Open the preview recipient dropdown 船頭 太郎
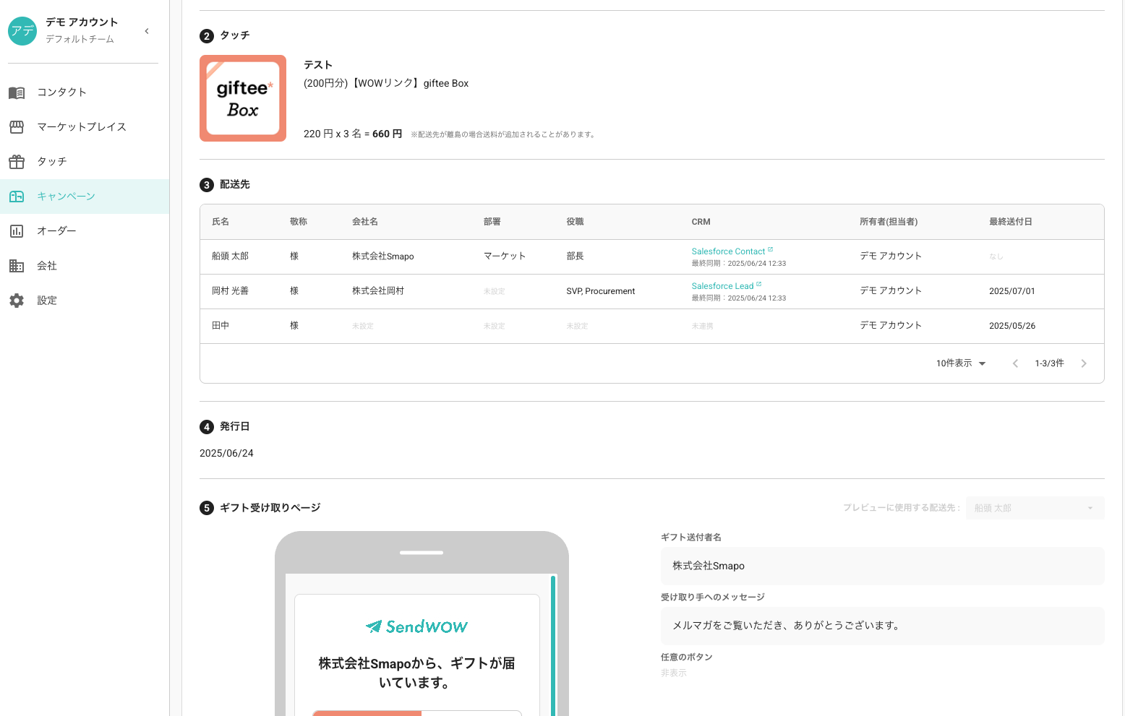1125x716 pixels. [1035, 508]
